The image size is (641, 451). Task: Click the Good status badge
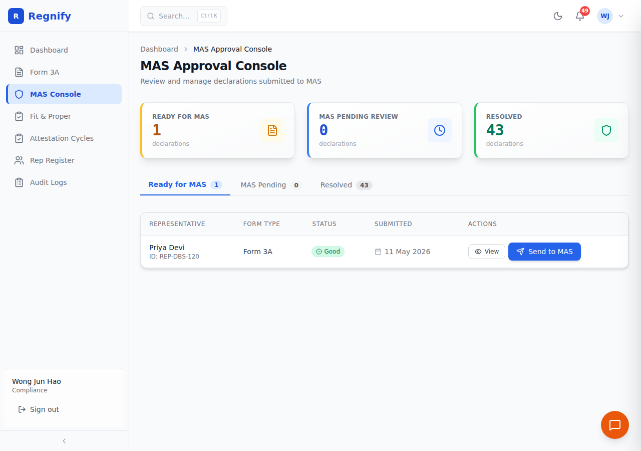(328, 252)
